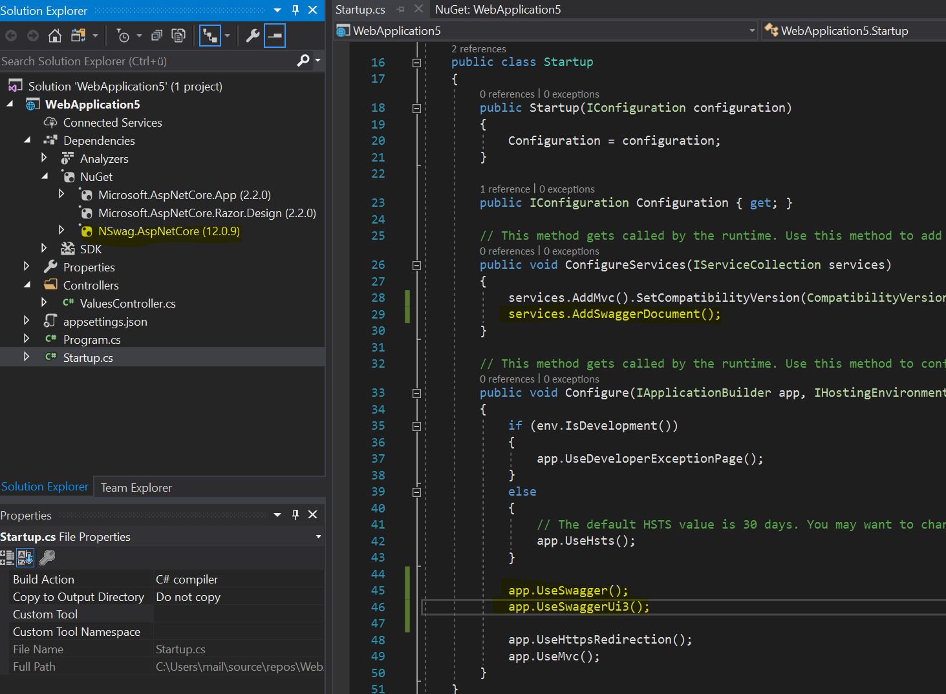This screenshot has width=946, height=694.
Task: Select Program.cs in Solution Explorer
Action: point(92,339)
